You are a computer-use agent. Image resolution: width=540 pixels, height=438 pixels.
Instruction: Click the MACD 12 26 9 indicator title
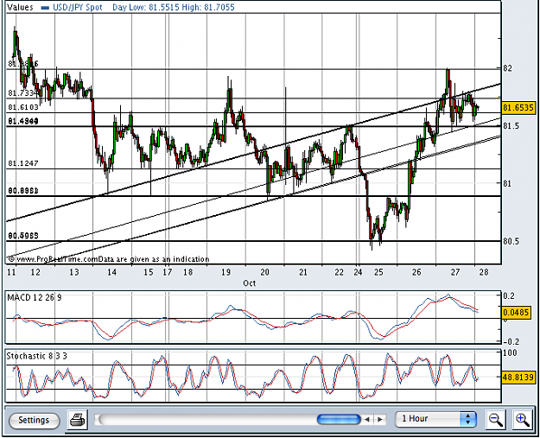[34, 297]
